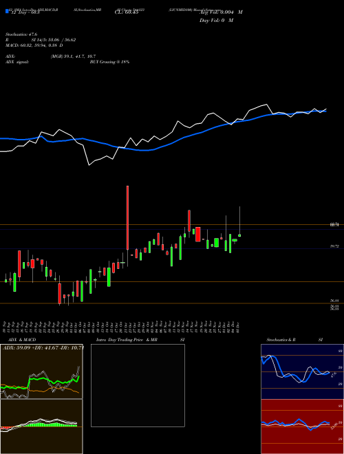
Task: Click the 'Avg Vol: 0.004 M' readout
Action: [221, 12]
